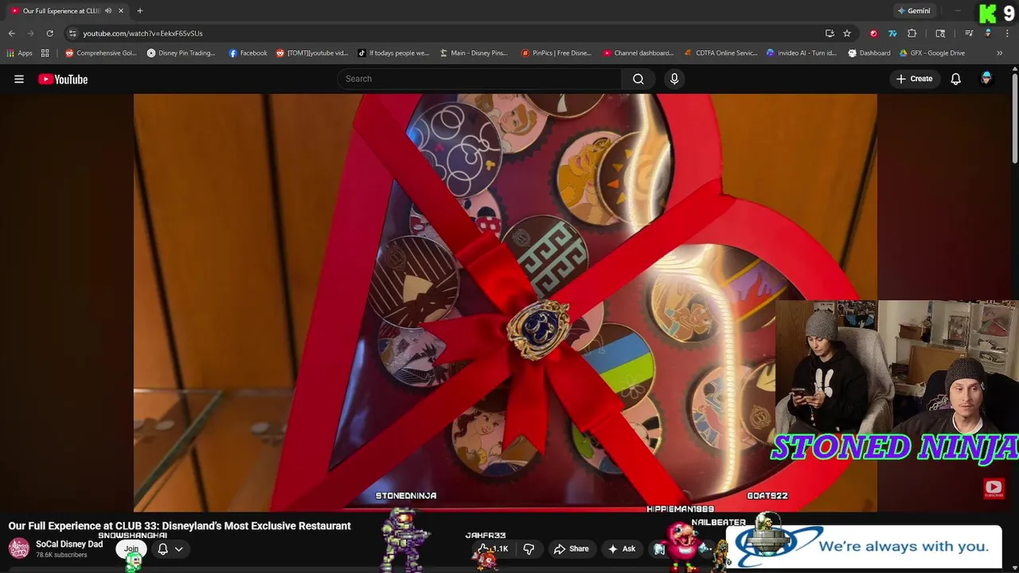Click the browser back arrow
The width and height of the screenshot is (1019, 573).
coord(12,33)
